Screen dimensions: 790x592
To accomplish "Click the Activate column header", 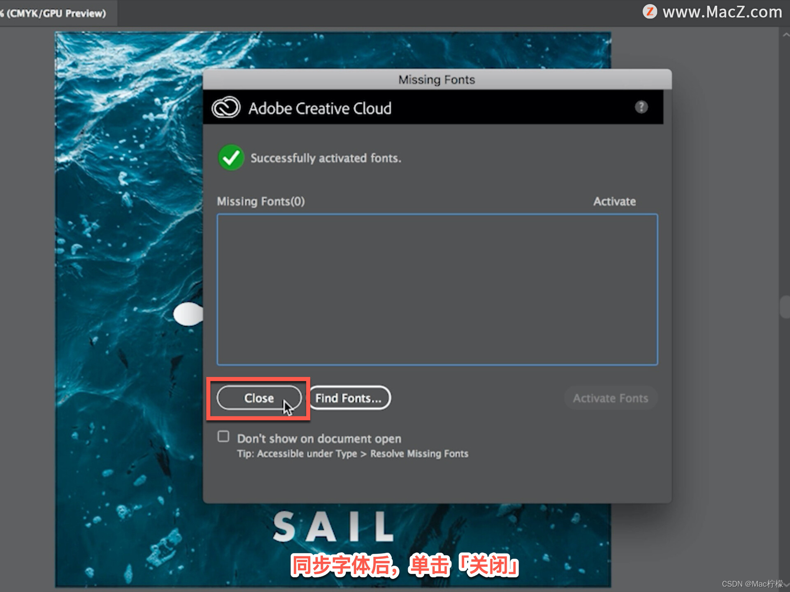I will point(614,201).
